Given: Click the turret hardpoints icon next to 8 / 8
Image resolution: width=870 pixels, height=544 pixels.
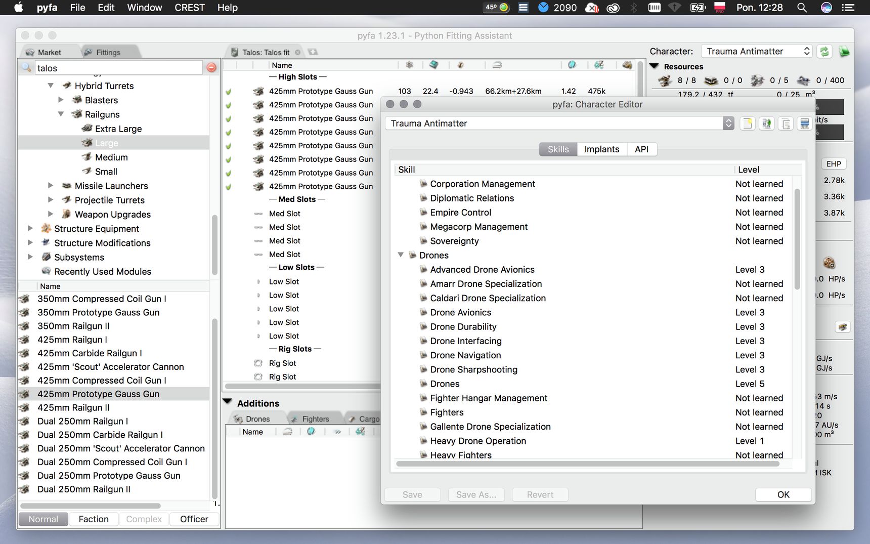Looking at the screenshot, I should 665,80.
